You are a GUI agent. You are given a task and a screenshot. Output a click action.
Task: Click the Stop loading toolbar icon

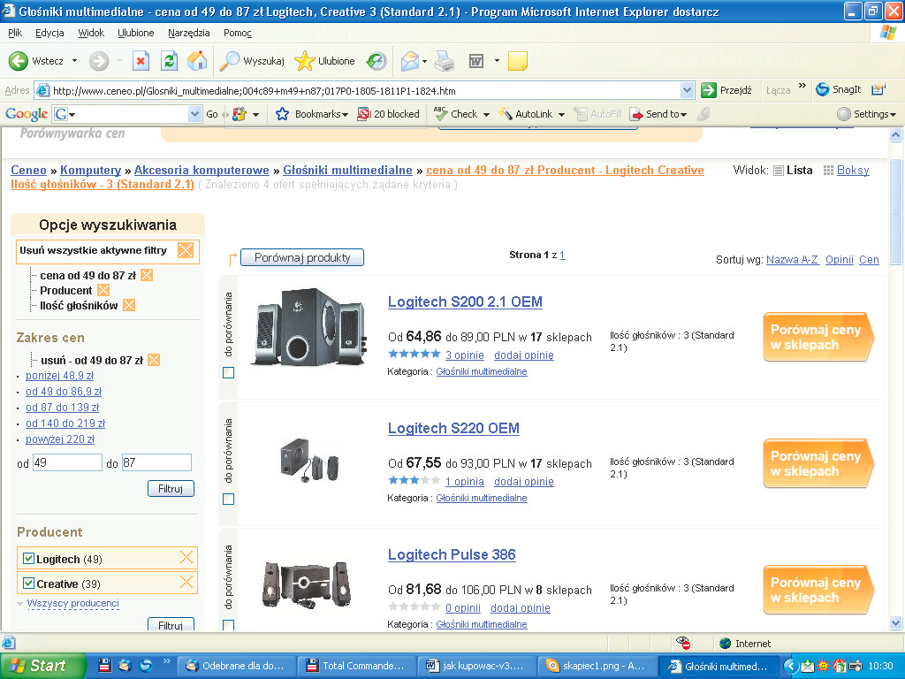[141, 61]
